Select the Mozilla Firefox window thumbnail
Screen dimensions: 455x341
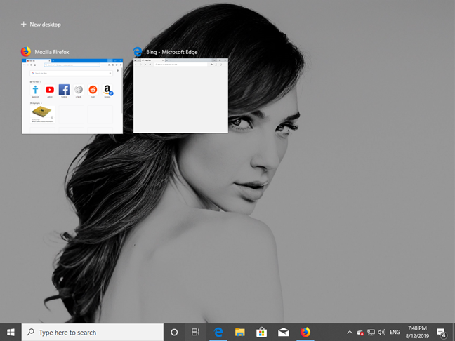pos(72,96)
